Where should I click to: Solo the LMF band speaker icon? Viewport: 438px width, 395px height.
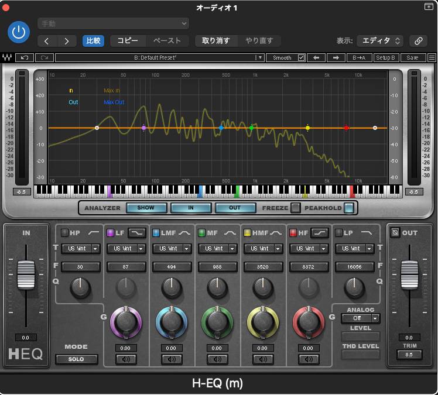point(172,359)
